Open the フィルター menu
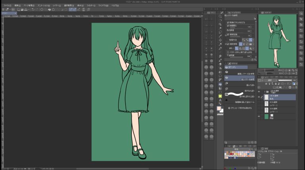Viewport: 305px width, 170px height. pyautogui.click(x=91, y=5)
